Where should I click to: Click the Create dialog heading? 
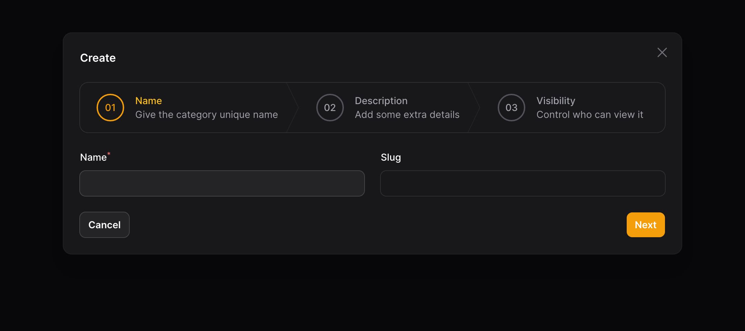click(x=98, y=58)
